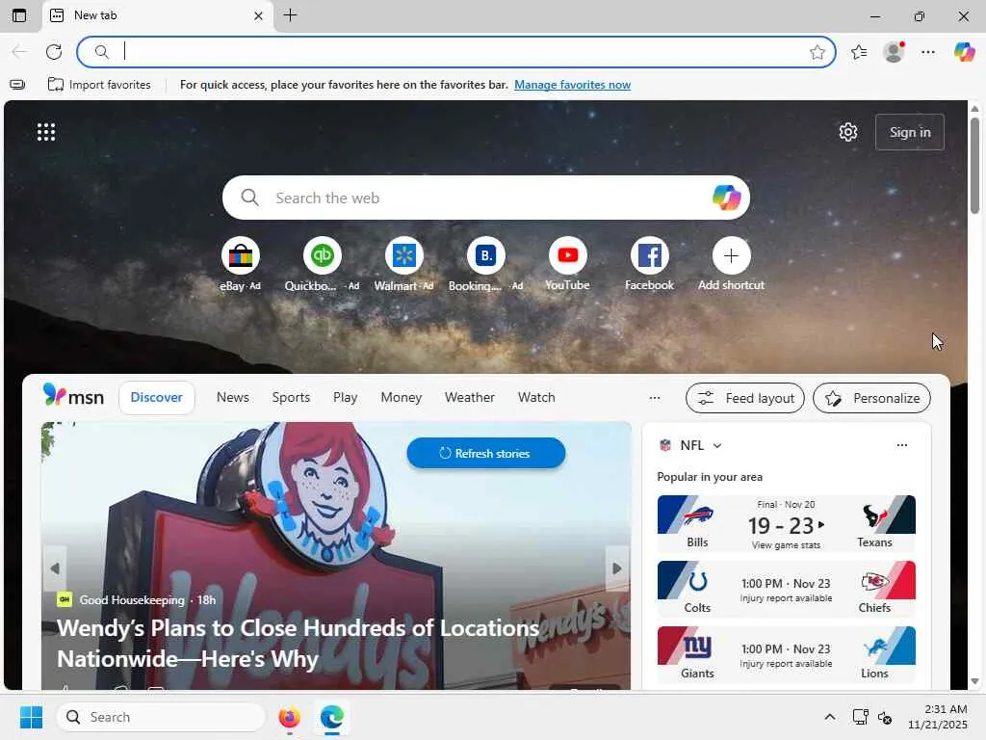
Task: Switch to the Watch tab
Action: coord(536,398)
